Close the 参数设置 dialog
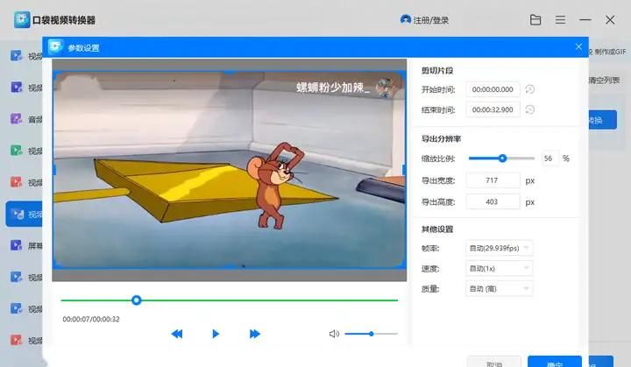631x367 pixels. click(x=578, y=46)
